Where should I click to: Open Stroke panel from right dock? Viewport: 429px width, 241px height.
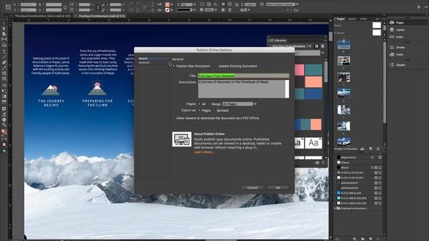point(397,48)
